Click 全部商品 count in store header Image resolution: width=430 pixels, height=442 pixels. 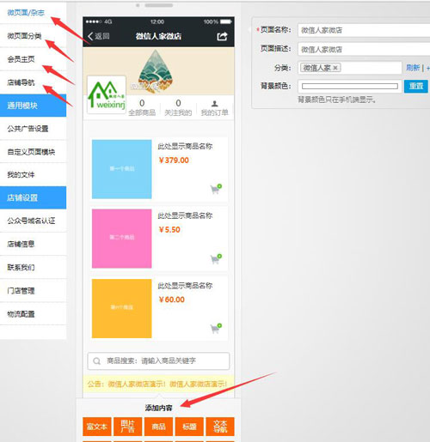(x=142, y=107)
